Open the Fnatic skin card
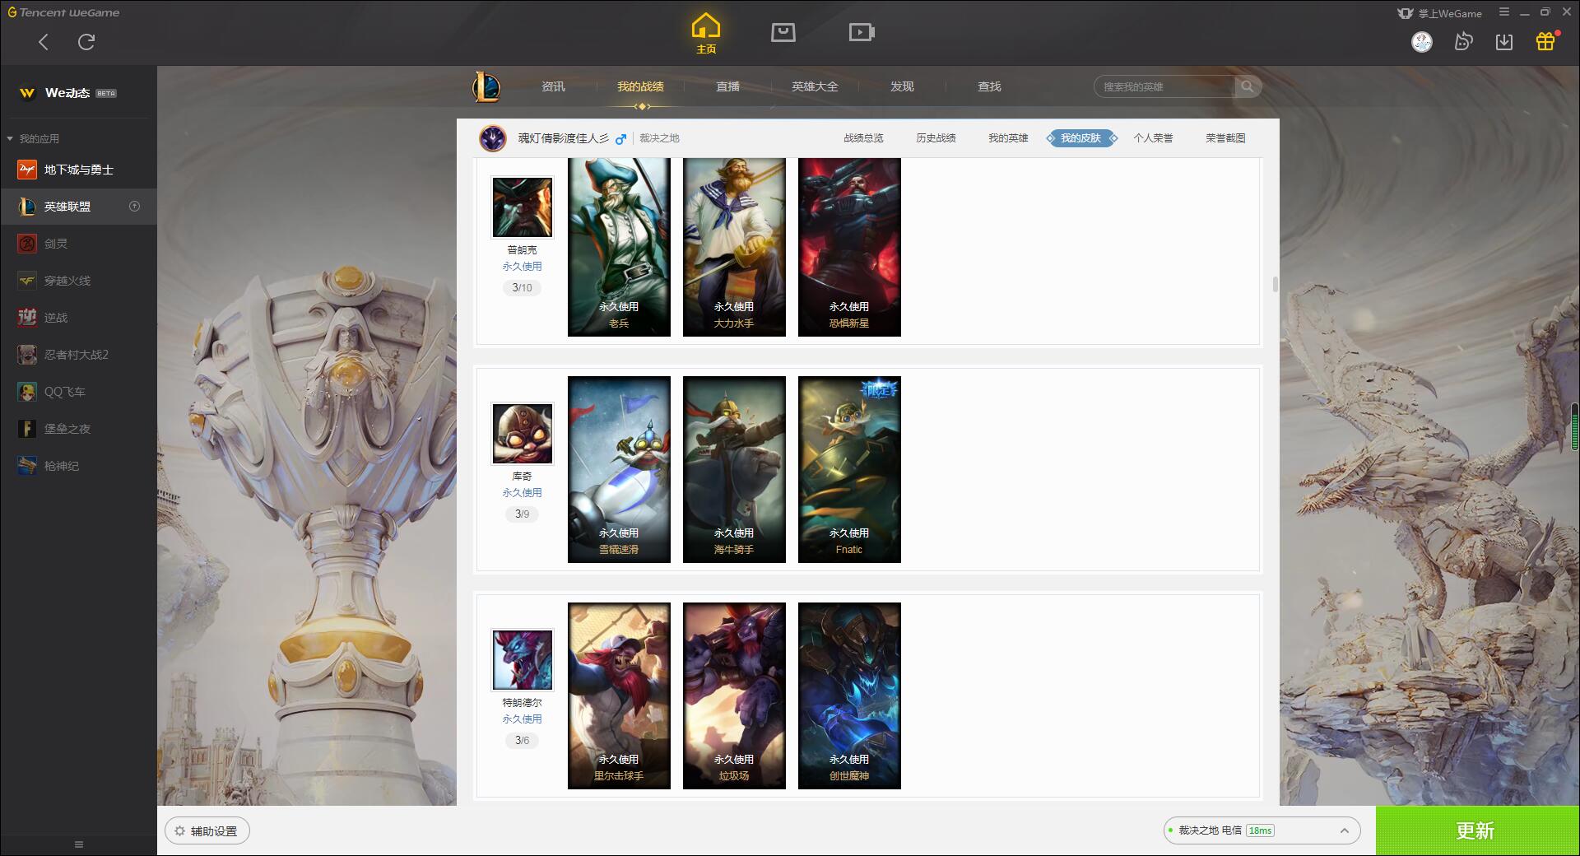The image size is (1580, 856). coord(849,469)
